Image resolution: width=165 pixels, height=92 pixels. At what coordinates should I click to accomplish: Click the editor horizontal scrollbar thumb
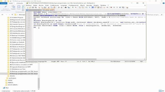tap(62, 59)
